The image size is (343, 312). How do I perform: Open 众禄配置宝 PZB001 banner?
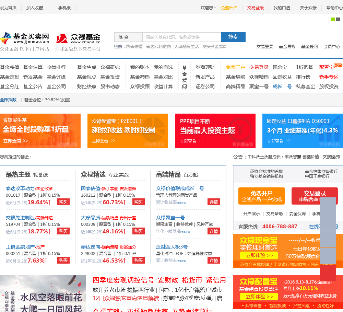(x=128, y=131)
